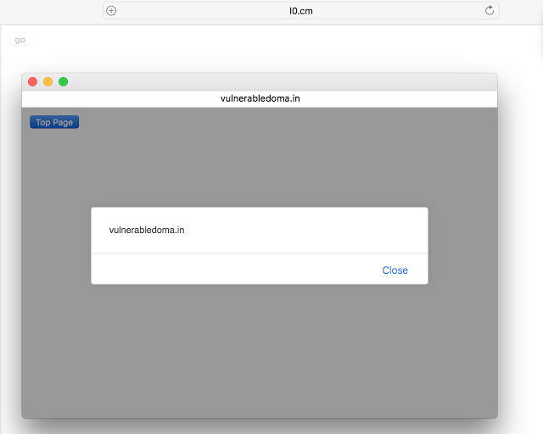This screenshot has height=434, width=543.
Task: Click the plus icon in address bar
Action: point(111,11)
